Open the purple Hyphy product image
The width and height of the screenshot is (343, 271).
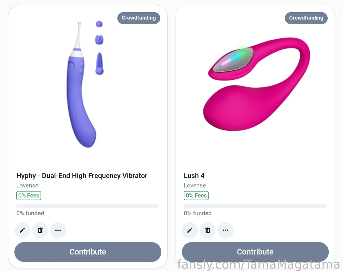click(85, 85)
